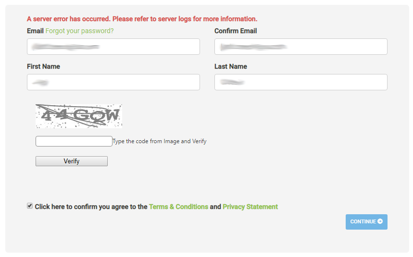
Task: Click the arrow icon on the Continue button
Action: pos(380,221)
